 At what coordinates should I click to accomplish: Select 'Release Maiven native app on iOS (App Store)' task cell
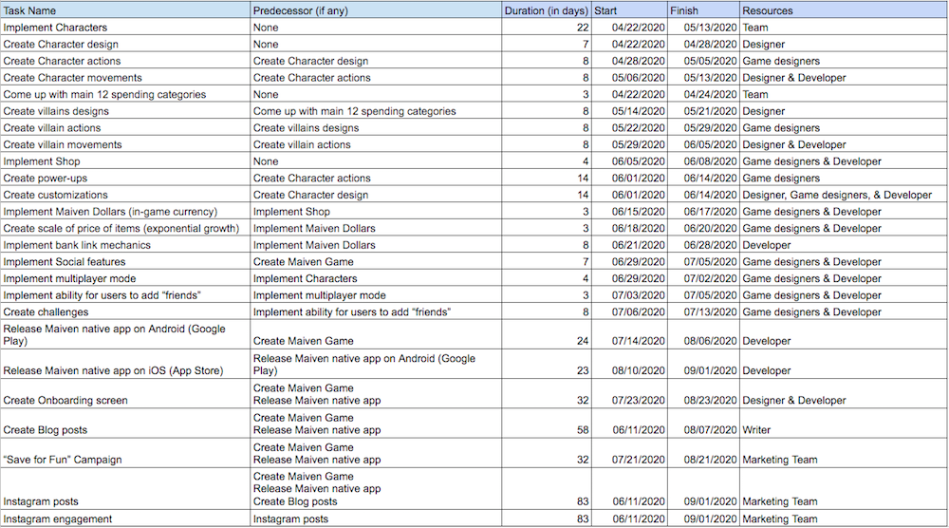pos(125,364)
